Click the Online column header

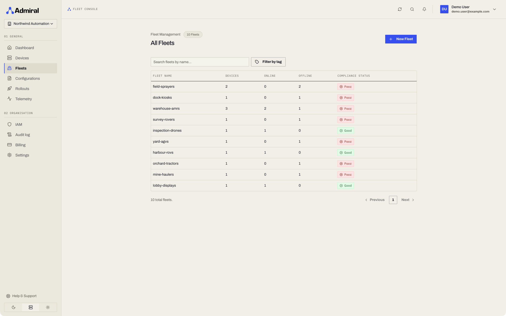(270, 76)
